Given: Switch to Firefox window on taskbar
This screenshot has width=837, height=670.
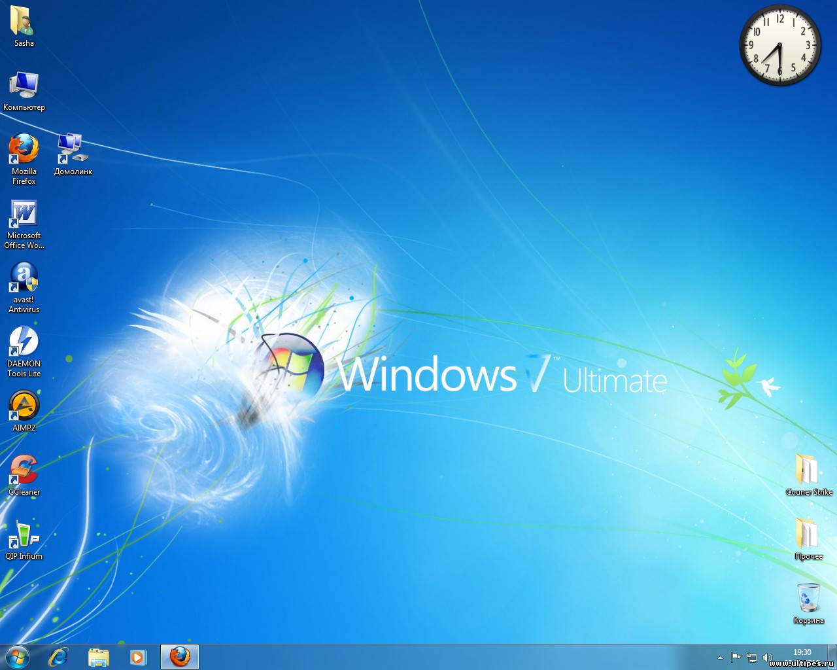Looking at the screenshot, I should pos(180,657).
